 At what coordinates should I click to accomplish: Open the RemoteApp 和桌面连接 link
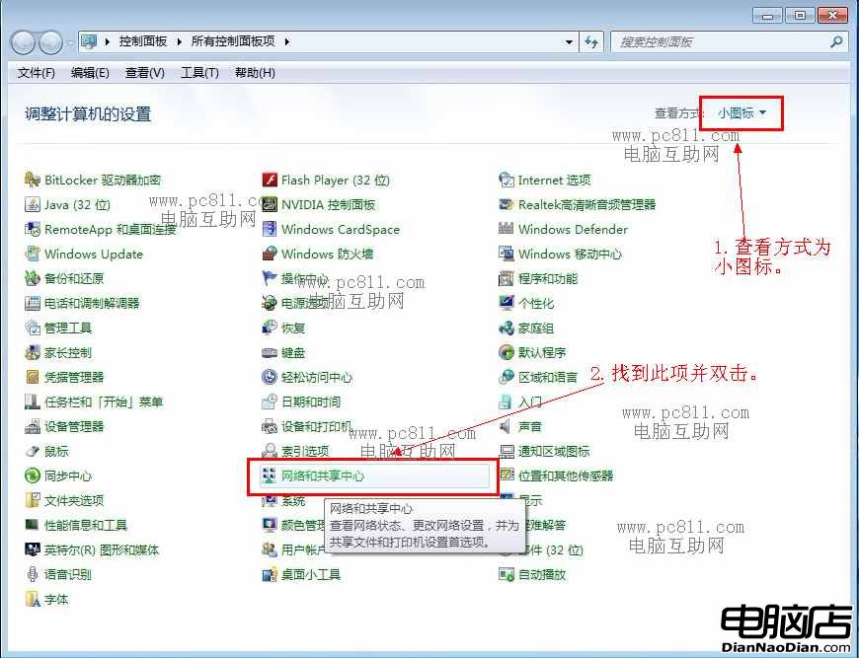(x=111, y=229)
